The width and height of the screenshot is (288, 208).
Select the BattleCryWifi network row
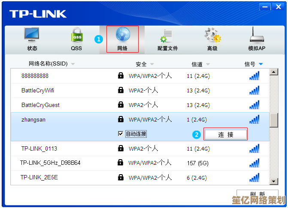coord(38,90)
